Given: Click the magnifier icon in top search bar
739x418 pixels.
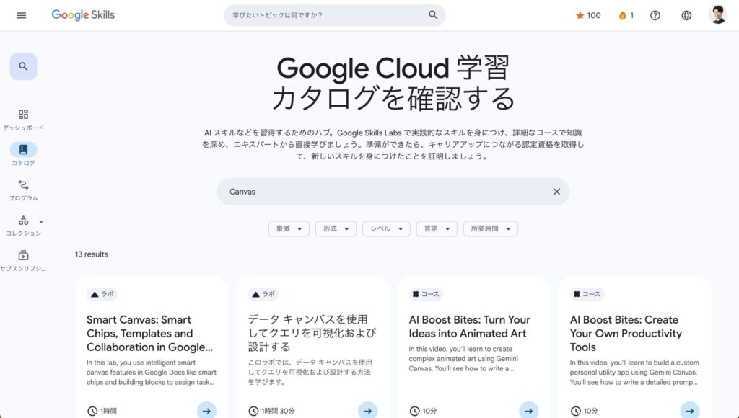Looking at the screenshot, I should (x=433, y=15).
